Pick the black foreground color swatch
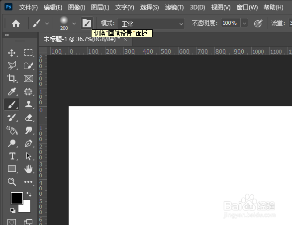292x225 pixels. 17,198
